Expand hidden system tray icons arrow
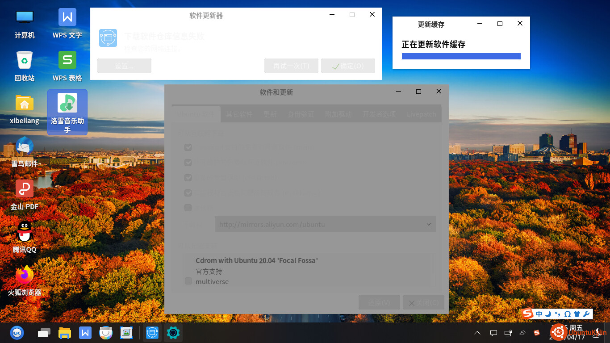 [477, 333]
